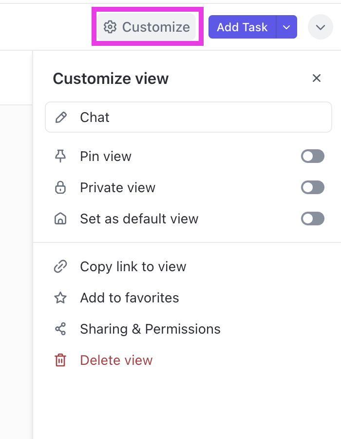Viewport: 341px width, 439px height.
Task: Click the share icon beside Sharing & Permissions
Action: pyautogui.click(x=60, y=329)
